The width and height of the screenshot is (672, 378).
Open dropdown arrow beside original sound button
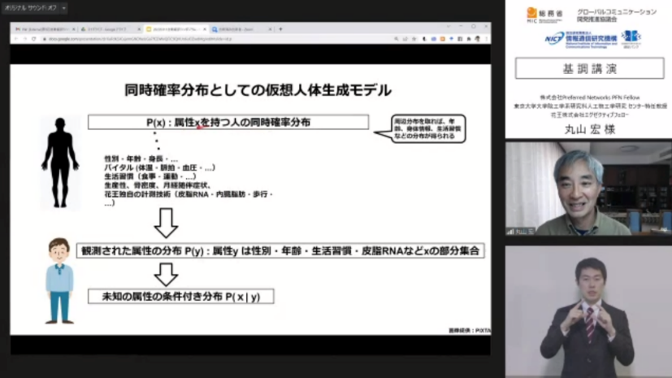(64, 7)
